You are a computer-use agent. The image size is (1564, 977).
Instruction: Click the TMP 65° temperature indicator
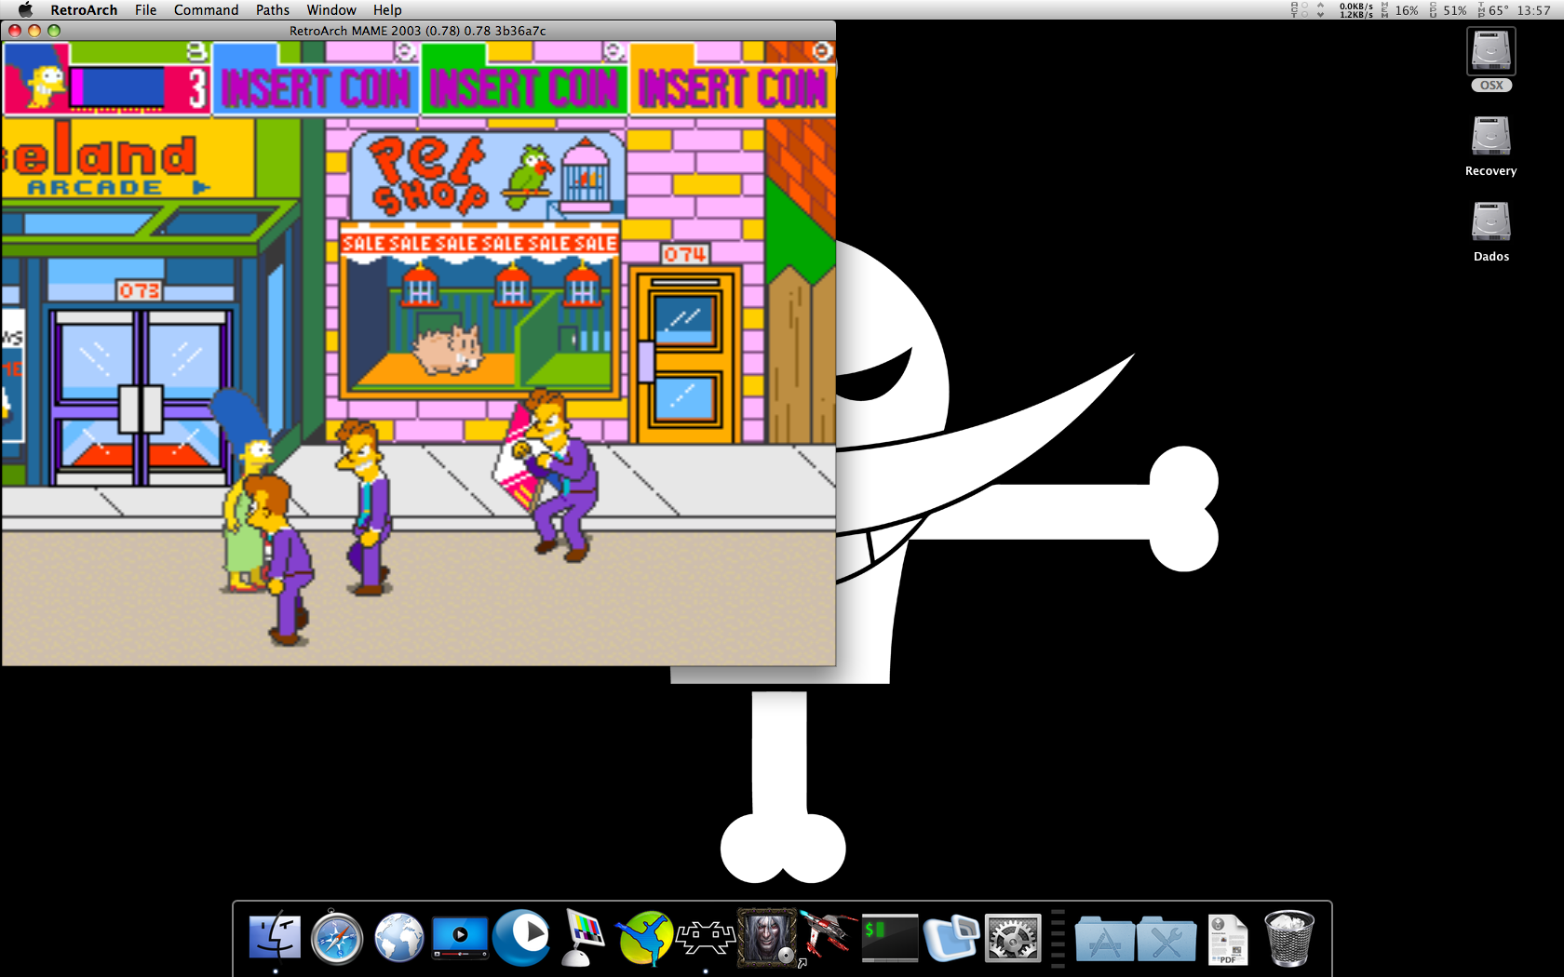1493,10
